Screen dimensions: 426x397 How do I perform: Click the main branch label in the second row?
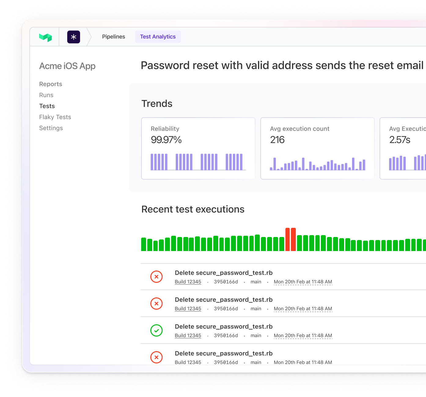pos(256,309)
